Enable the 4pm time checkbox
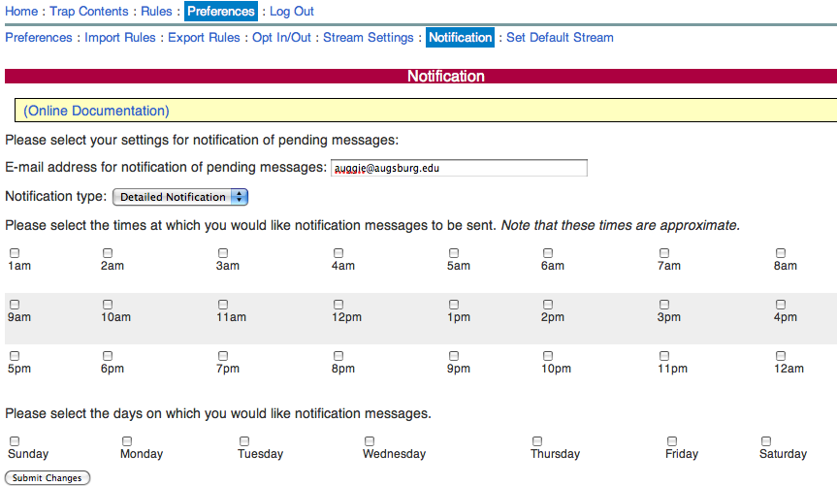Image resolution: width=837 pixels, height=486 pixels. [780, 305]
